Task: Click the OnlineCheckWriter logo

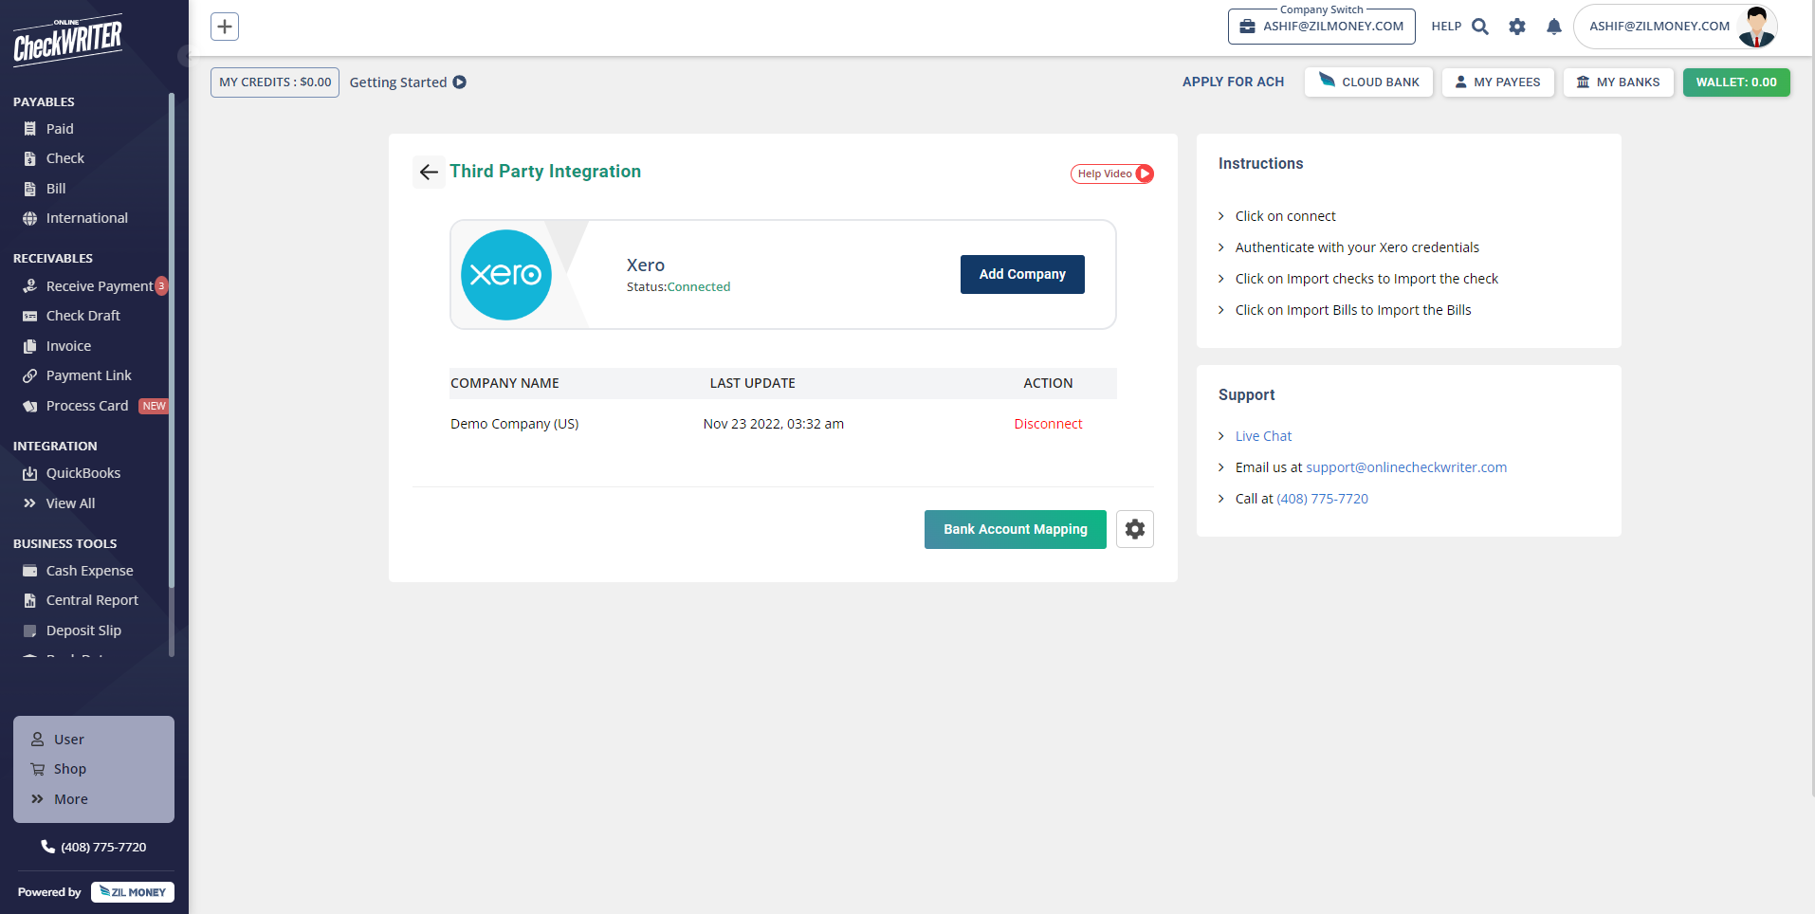Action: click(x=67, y=40)
